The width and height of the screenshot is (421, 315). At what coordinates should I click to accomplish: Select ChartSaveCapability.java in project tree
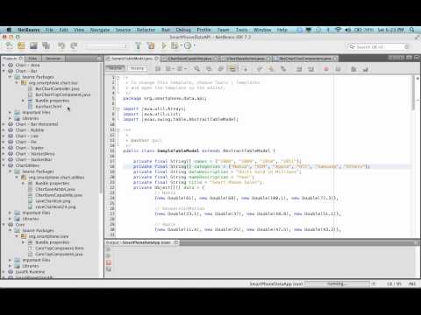[59, 195]
